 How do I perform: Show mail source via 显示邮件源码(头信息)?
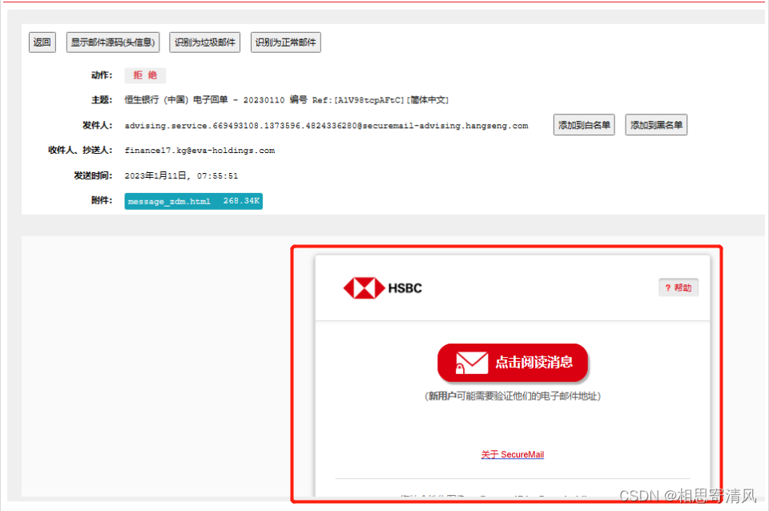point(113,42)
